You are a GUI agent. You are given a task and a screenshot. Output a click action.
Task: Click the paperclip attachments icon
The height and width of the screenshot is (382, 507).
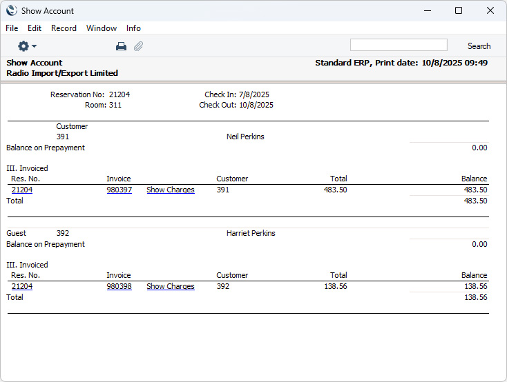138,46
